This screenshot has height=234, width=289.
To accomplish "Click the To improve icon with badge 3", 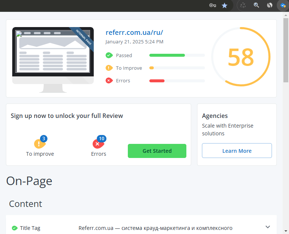I will point(40,143).
